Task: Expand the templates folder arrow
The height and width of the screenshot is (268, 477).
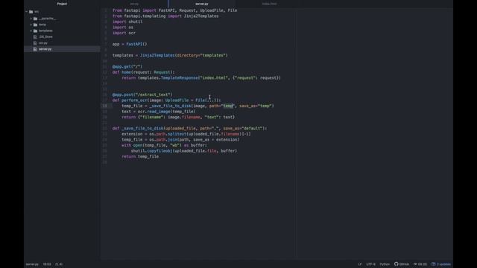Action: click(31, 31)
